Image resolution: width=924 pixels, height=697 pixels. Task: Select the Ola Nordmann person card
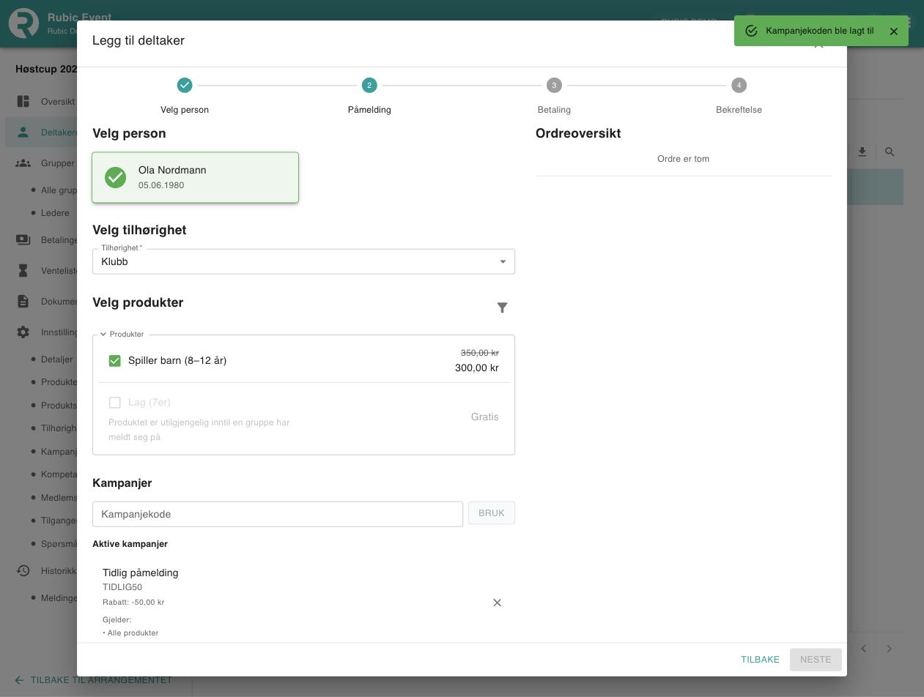coord(195,177)
